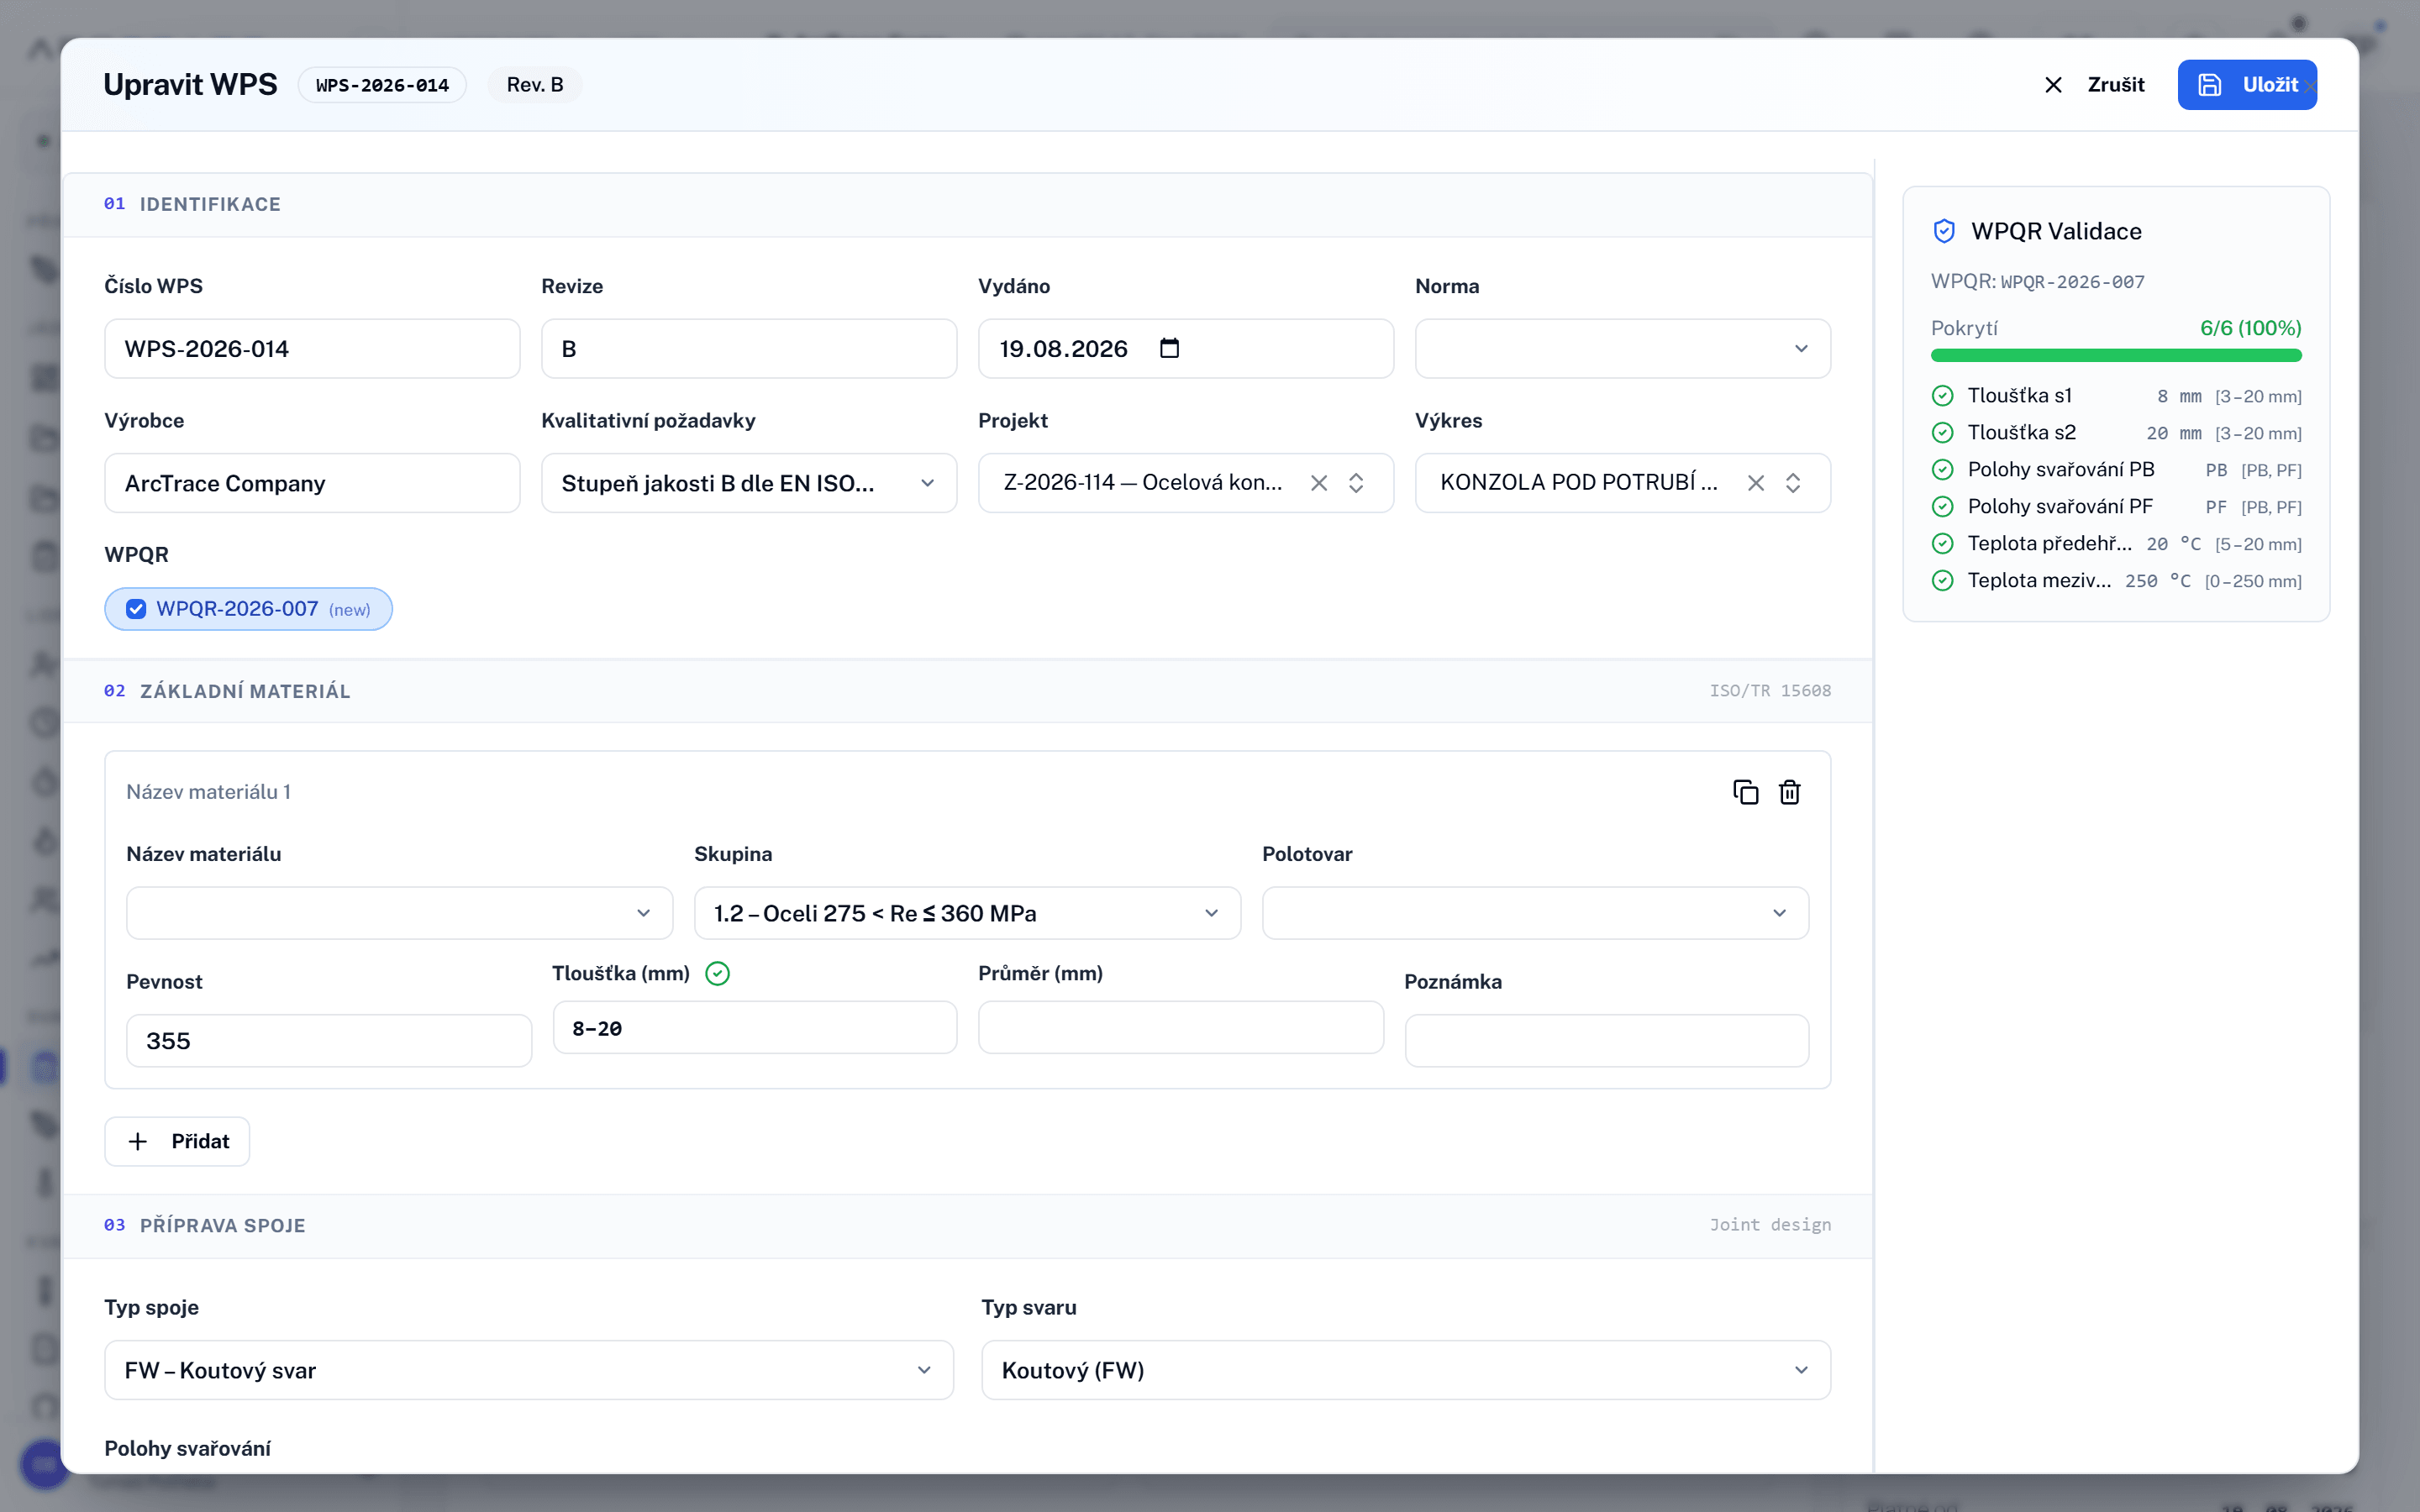Viewport: 2420px width, 1512px height.
Task: Click the WPQR Validace shield icon
Action: point(1944,231)
